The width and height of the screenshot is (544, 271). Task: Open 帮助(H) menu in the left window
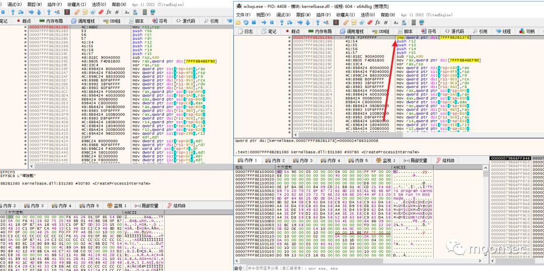tap(119, 5)
